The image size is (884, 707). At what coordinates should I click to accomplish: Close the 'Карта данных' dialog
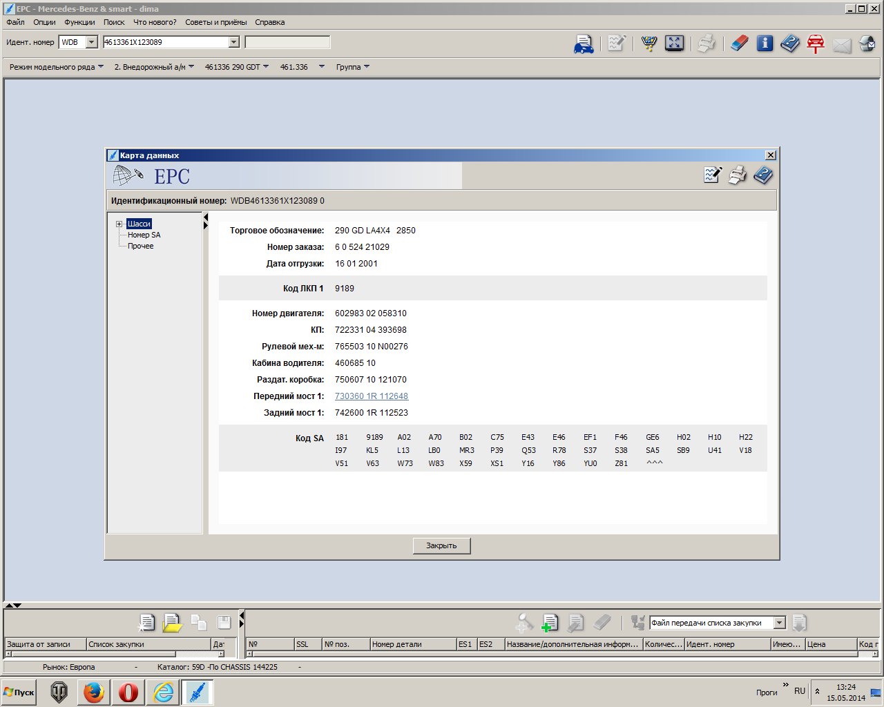tap(771, 155)
